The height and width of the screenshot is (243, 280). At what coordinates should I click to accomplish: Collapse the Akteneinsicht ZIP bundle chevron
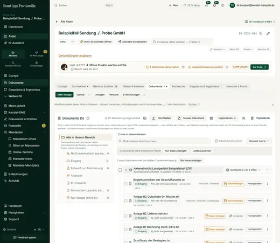tap(126, 170)
